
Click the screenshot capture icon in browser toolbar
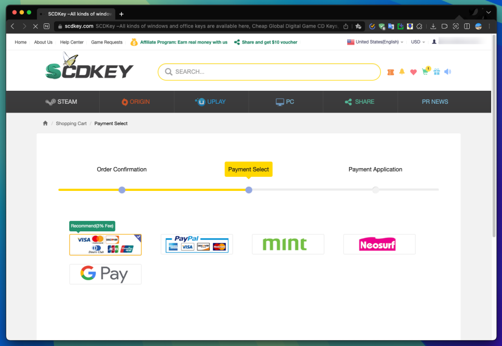pos(456,26)
